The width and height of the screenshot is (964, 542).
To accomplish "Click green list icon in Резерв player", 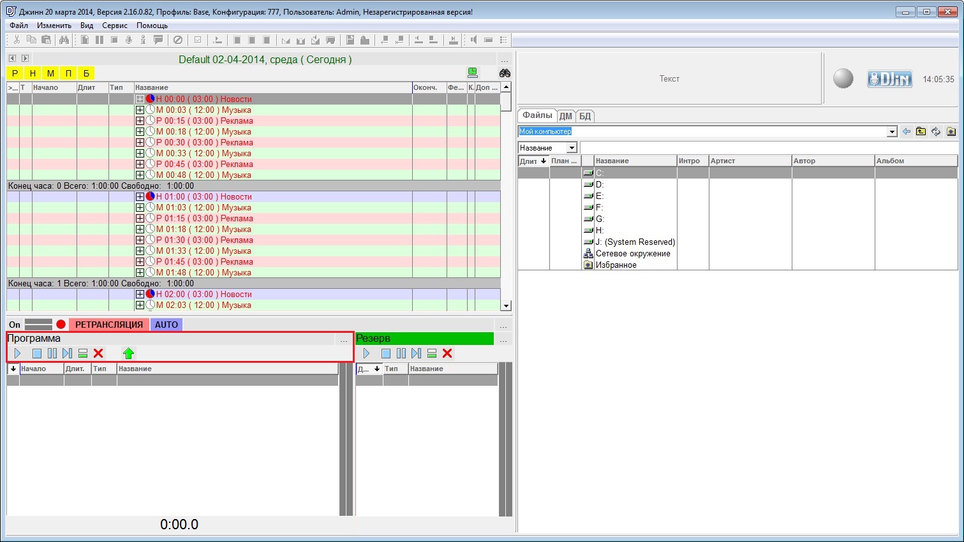I will pos(432,353).
